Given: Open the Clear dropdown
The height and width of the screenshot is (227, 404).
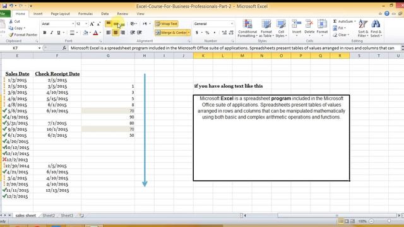Looking at the screenshot, I should [341, 35].
